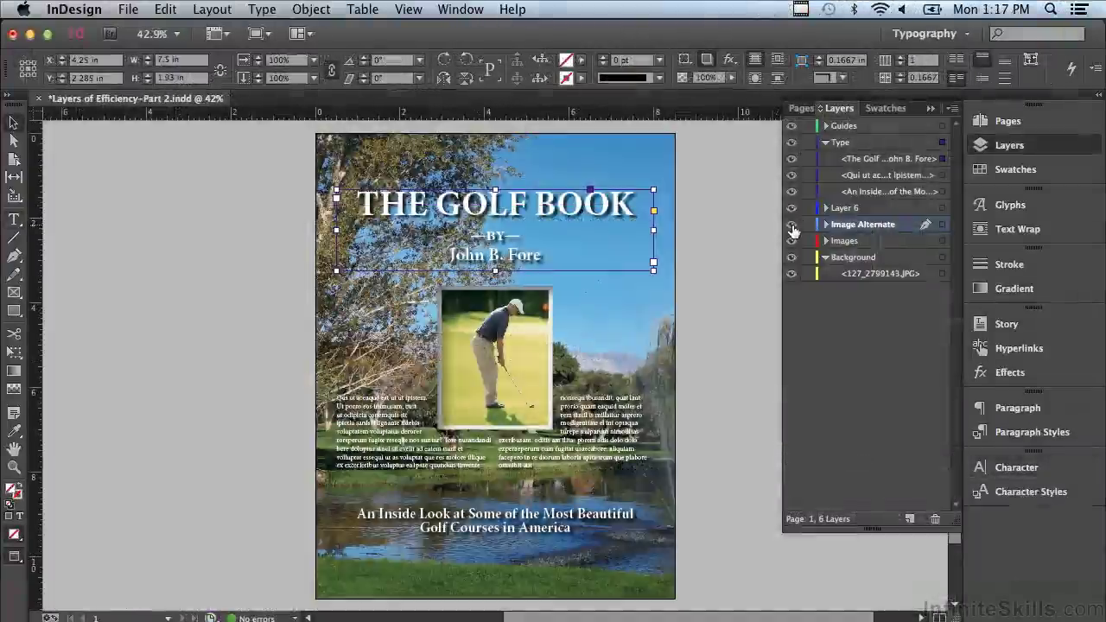Toggle eye for 127_2799143.JPG item
This screenshot has width=1106, height=622.
791,274
